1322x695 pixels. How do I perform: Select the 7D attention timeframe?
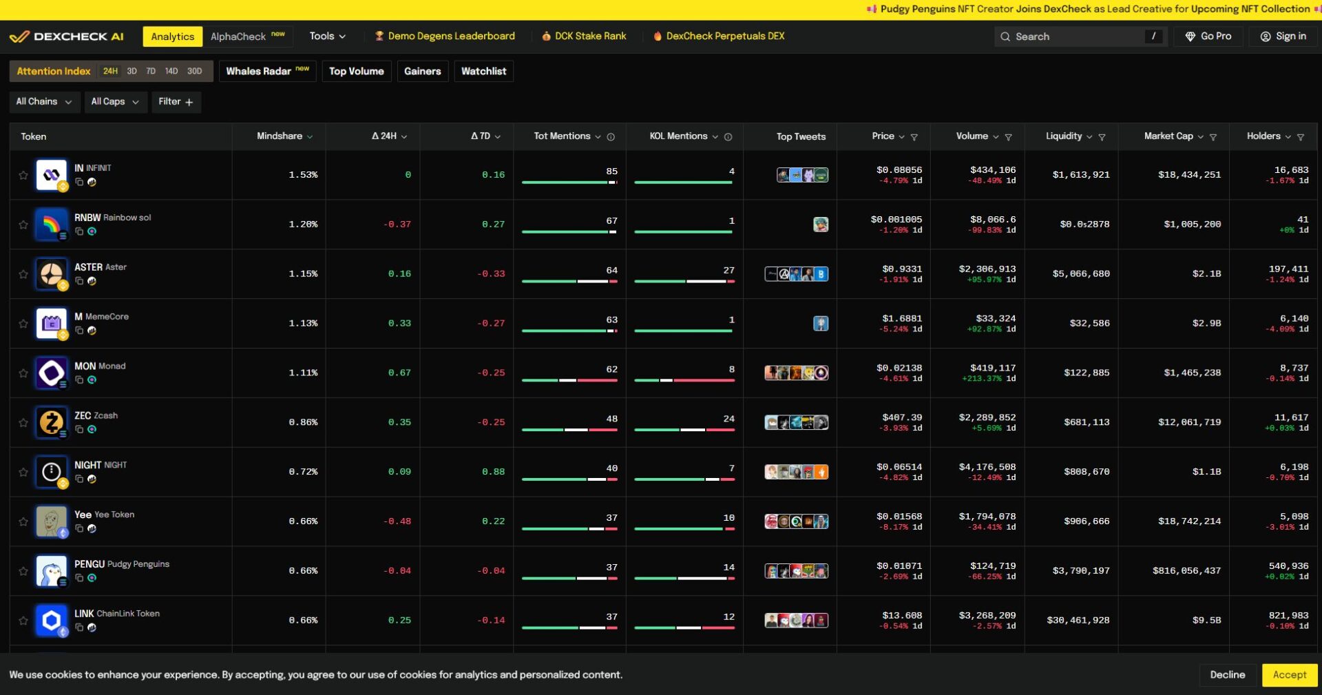pos(151,72)
